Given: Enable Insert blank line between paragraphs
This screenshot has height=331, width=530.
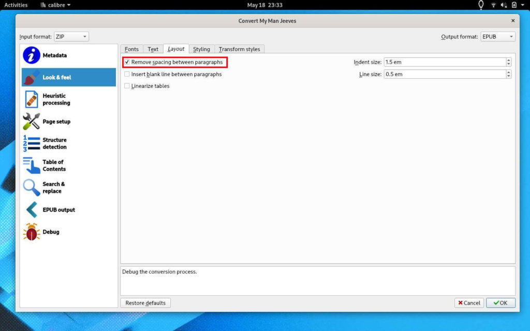Looking at the screenshot, I should click(x=127, y=74).
